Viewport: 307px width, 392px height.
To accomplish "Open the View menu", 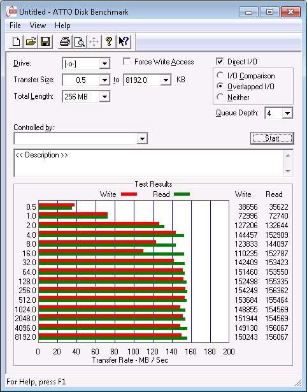I will tap(38, 25).
